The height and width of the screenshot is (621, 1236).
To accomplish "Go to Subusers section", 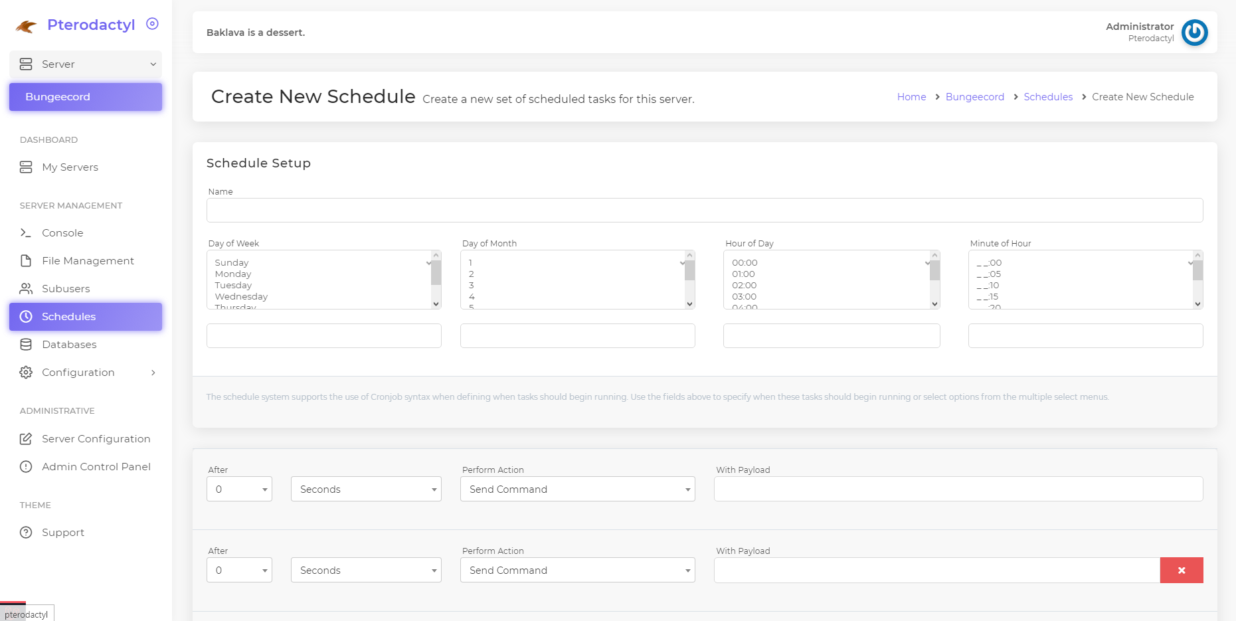I will 66,289.
